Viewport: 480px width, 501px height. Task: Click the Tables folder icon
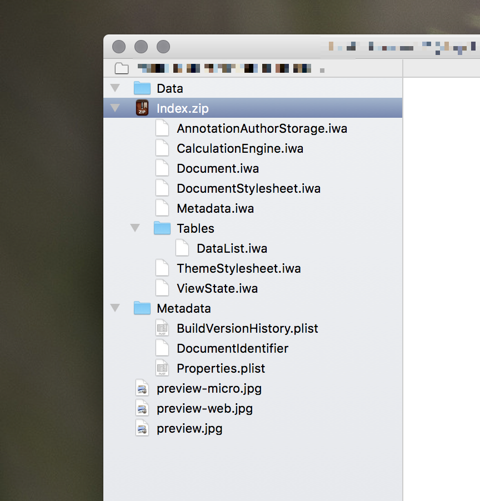[162, 228]
